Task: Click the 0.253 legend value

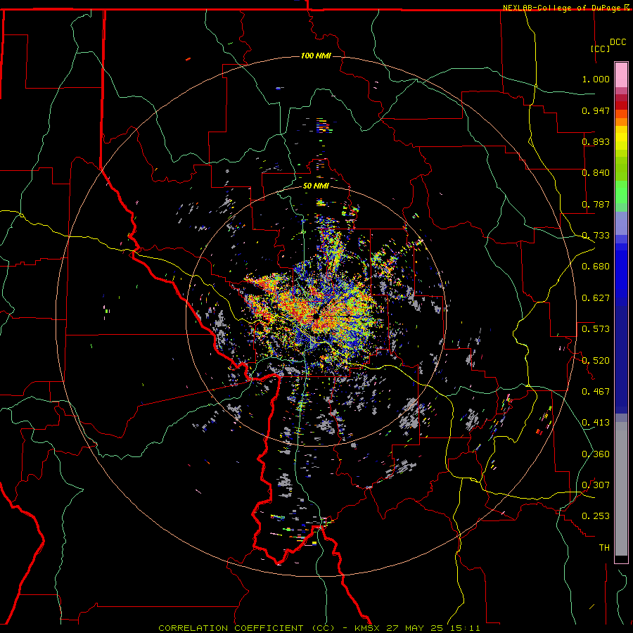Action: click(596, 516)
